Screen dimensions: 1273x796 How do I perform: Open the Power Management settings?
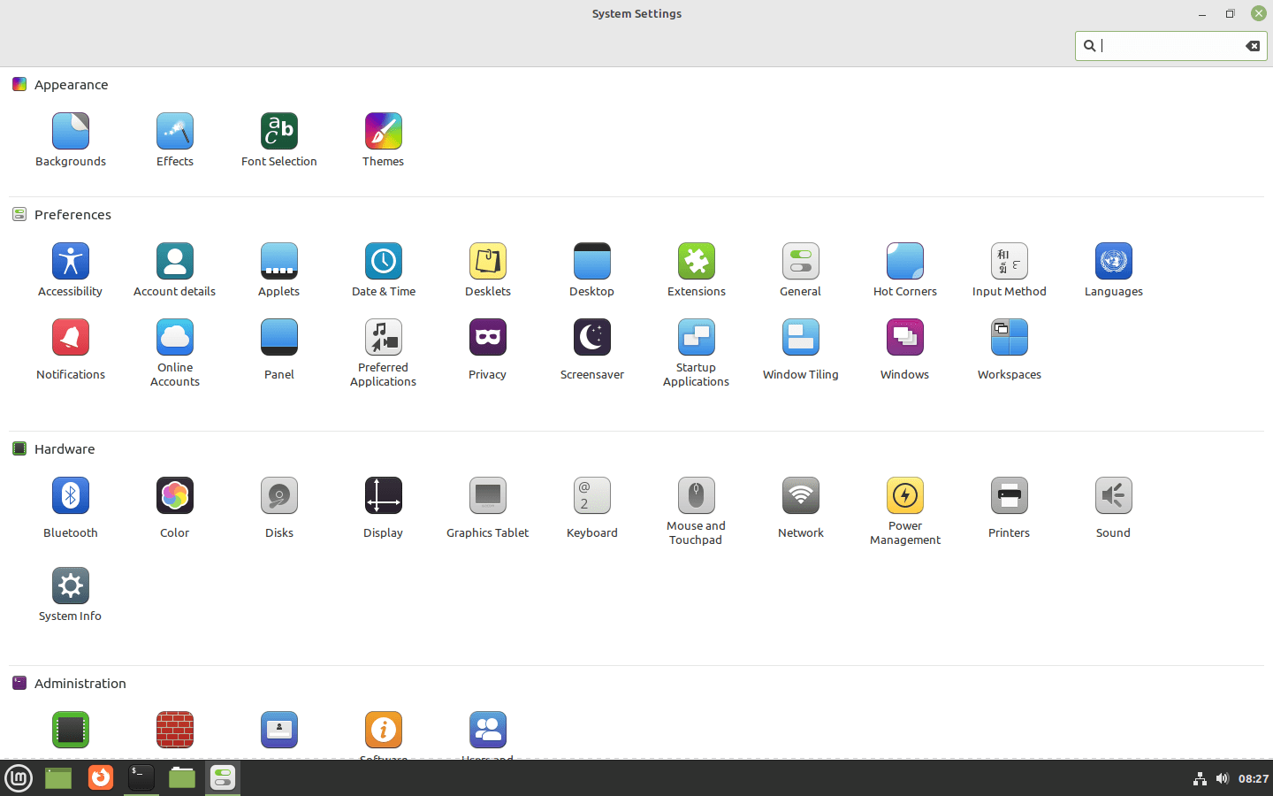[904, 495]
